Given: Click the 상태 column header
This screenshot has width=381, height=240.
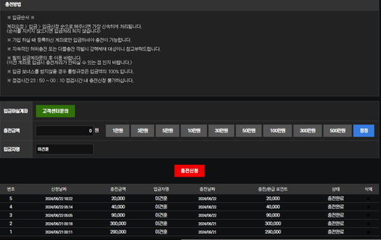Looking at the screenshot, I should coord(336,189).
